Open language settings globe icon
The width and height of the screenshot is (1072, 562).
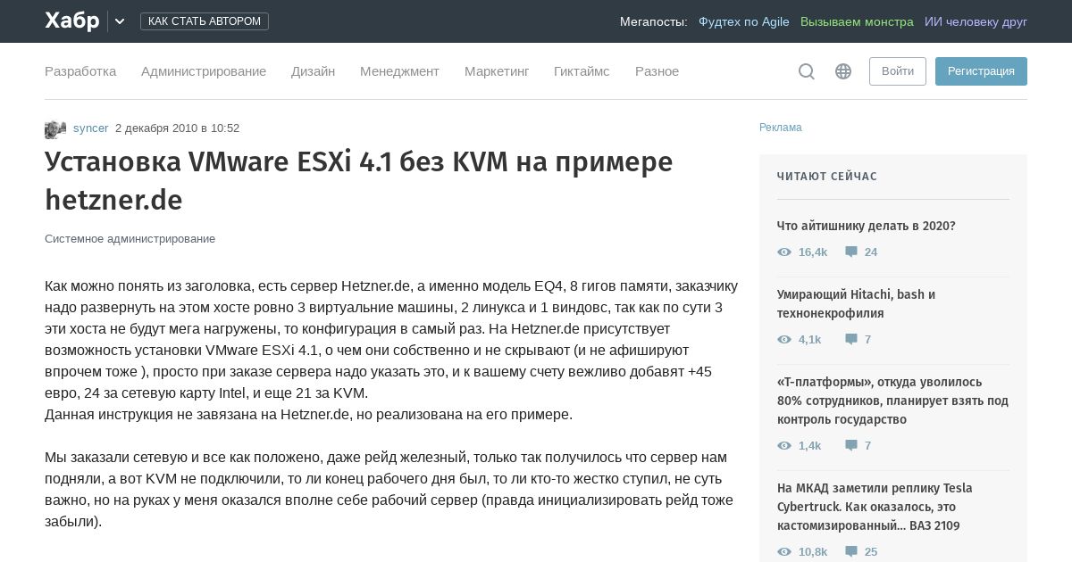pyautogui.click(x=843, y=71)
